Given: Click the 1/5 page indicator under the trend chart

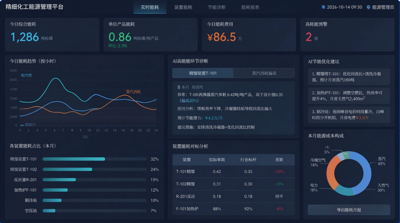Looking at the screenshot, I should pos(85,137).
